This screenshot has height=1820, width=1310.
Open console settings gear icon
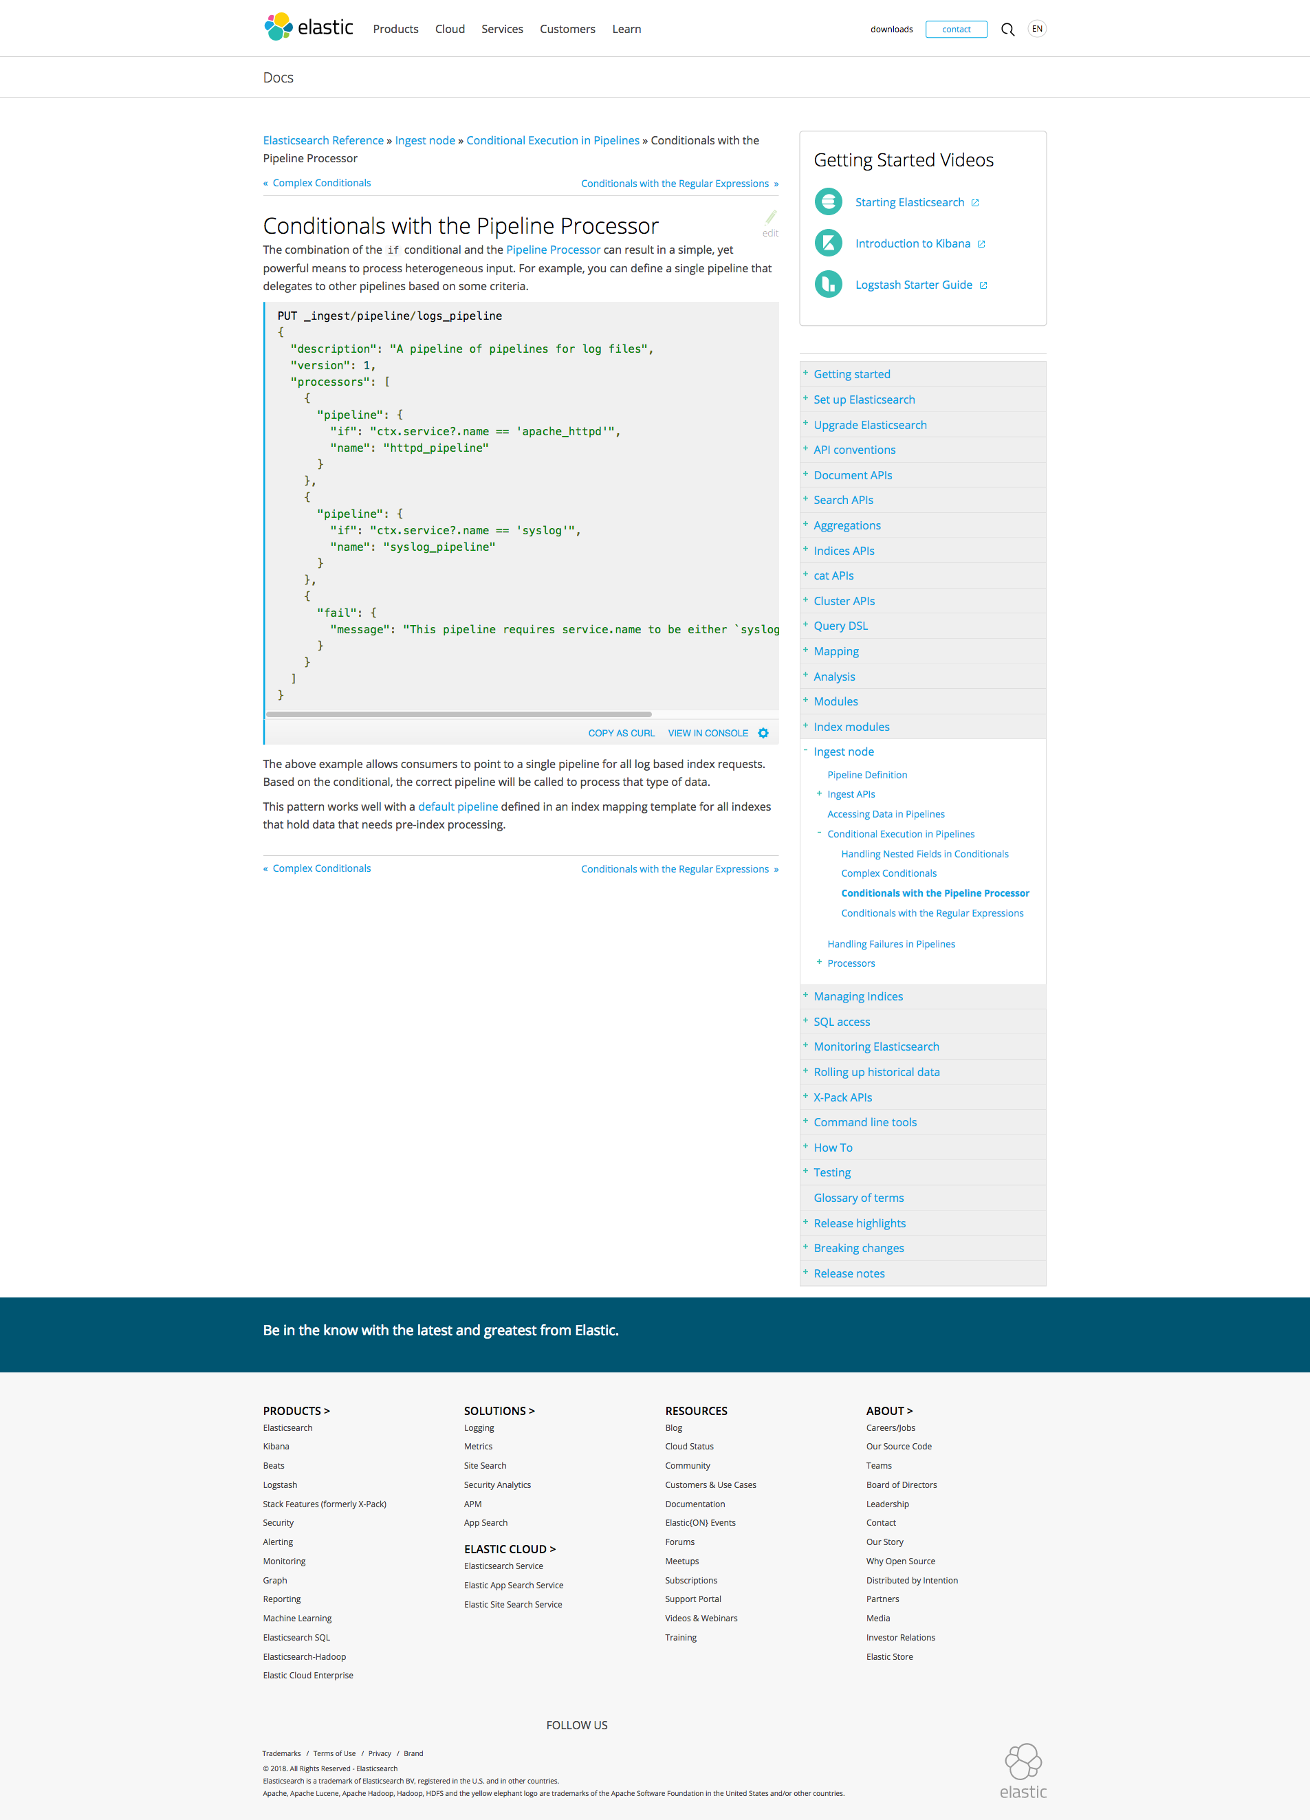tap(763, 733)
